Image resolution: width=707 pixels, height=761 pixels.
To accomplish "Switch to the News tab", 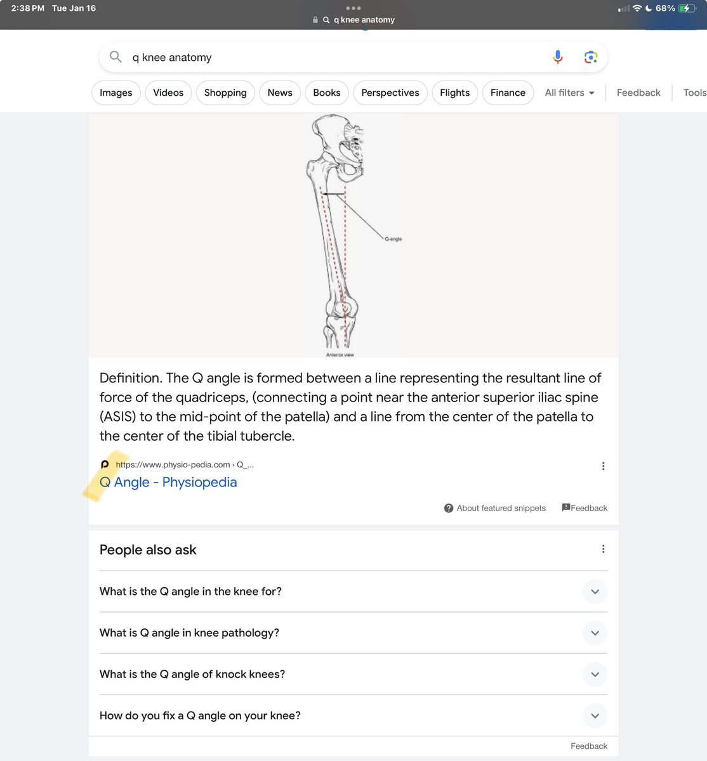I will [280, 93].
